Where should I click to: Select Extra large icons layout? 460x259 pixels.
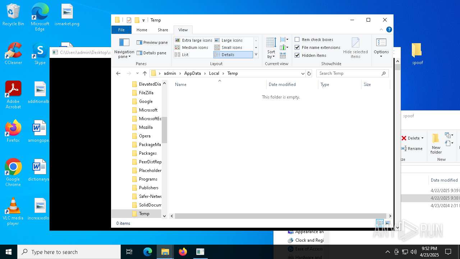coord(193,40)
